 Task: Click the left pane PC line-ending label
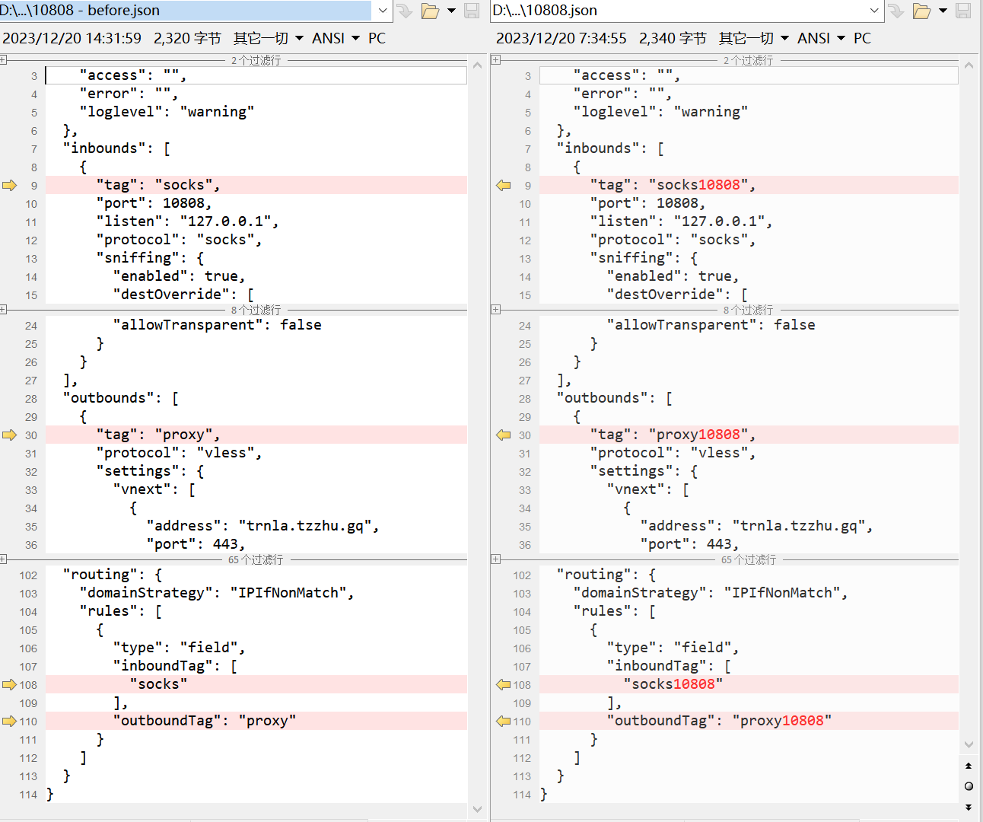tap(377, 38)
